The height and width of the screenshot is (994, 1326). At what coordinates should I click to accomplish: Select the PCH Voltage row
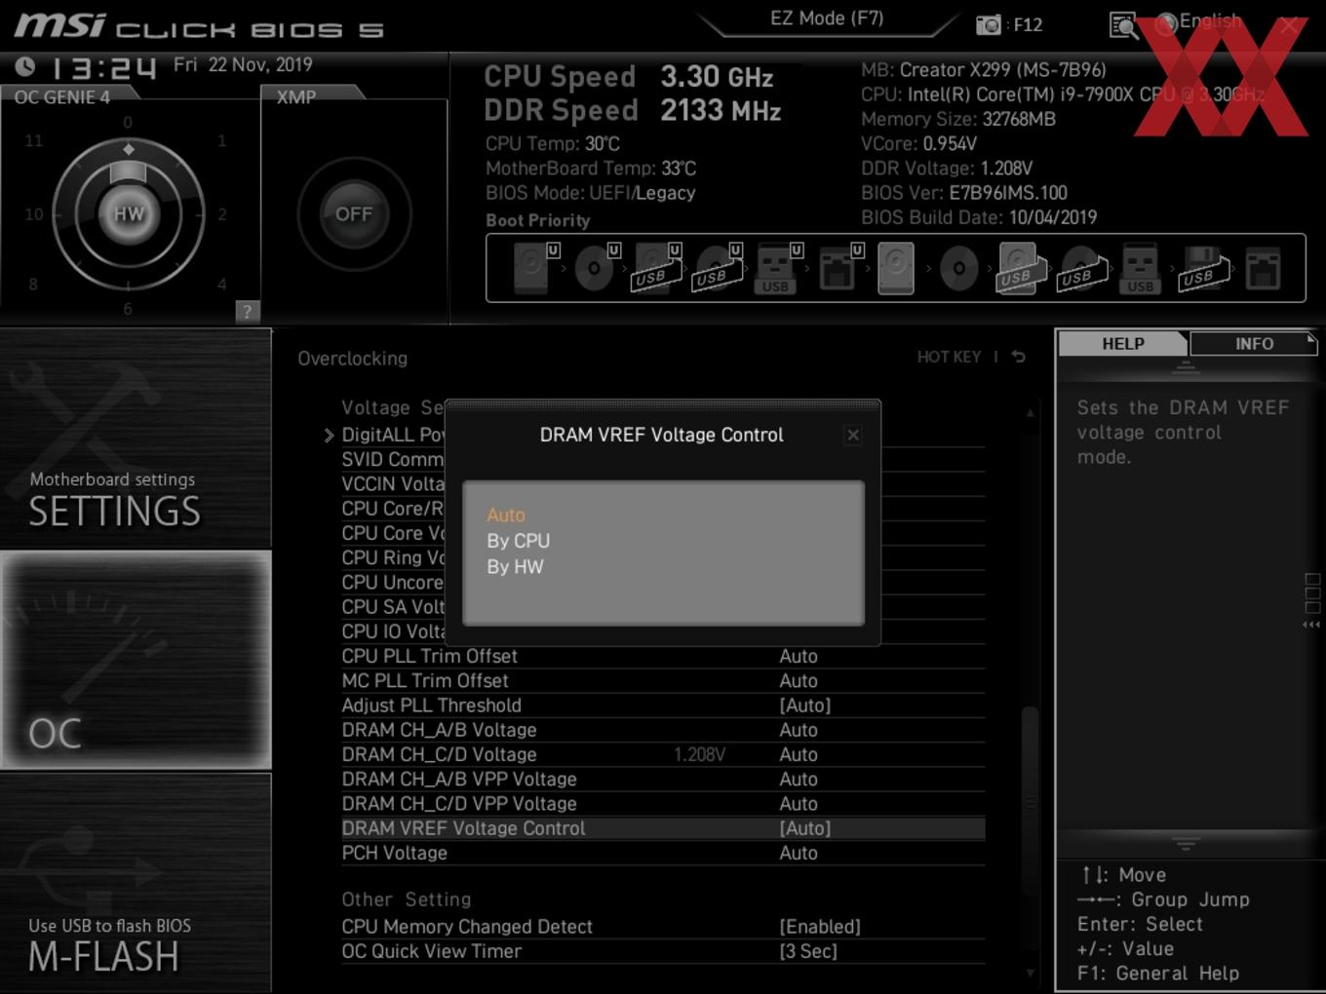coord(663,853)
